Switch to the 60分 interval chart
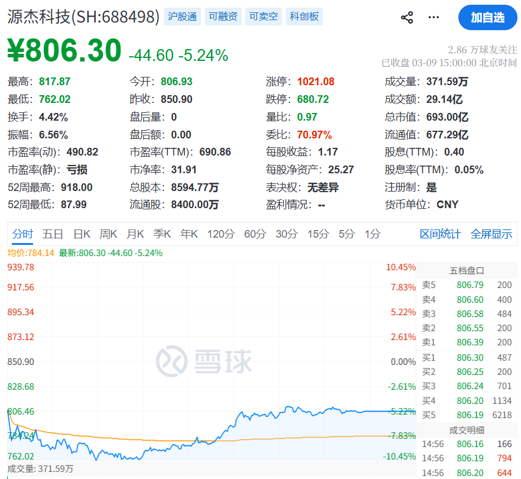Screen dimensions: 521x479 255,234
